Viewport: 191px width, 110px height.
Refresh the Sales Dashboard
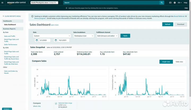point(168,24)
